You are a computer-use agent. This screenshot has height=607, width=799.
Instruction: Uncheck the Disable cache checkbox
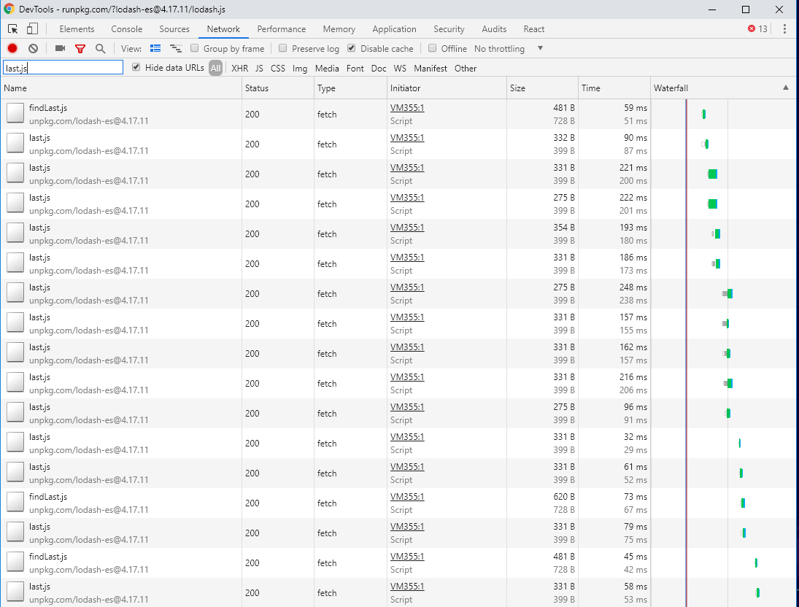pos(351,48)
